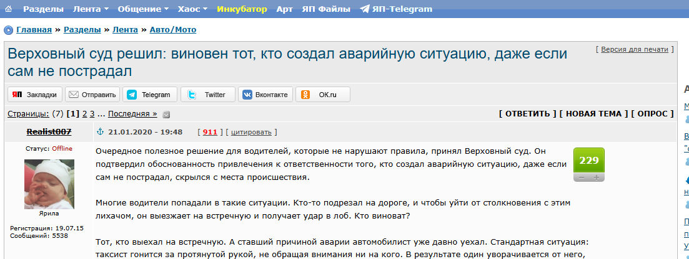The width and height of the screenshot is (689, 259).
Task: Open ЯП Файлы in navigation bar
Action: pyautogui.click(x=326, y=9)
